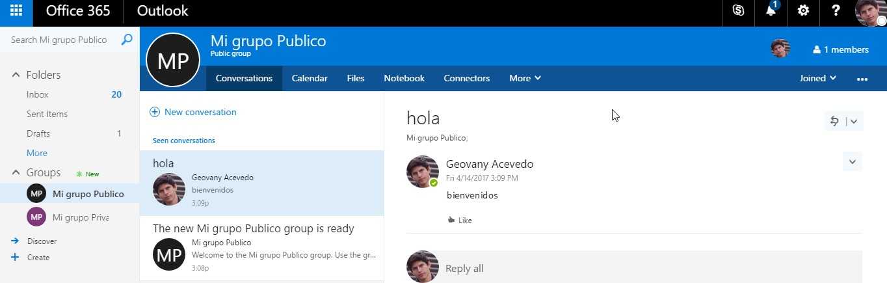
Task: Click Outlook app title
Action: pos(163,11)
